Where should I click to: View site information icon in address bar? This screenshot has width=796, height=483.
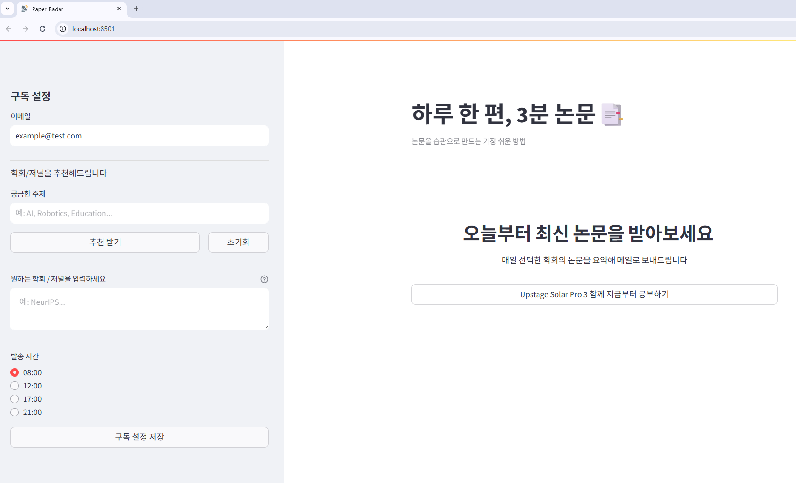[x=63, y=29]
